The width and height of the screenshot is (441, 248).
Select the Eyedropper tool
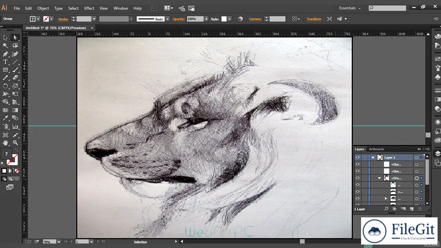click(6, 118)
